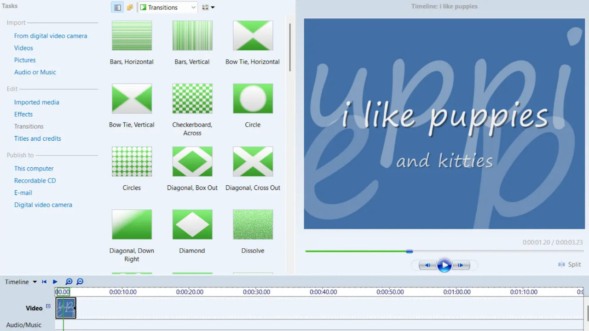Open the thumbnail views dropdown
The height and width of the screenshot is (331, 589).
208,7
